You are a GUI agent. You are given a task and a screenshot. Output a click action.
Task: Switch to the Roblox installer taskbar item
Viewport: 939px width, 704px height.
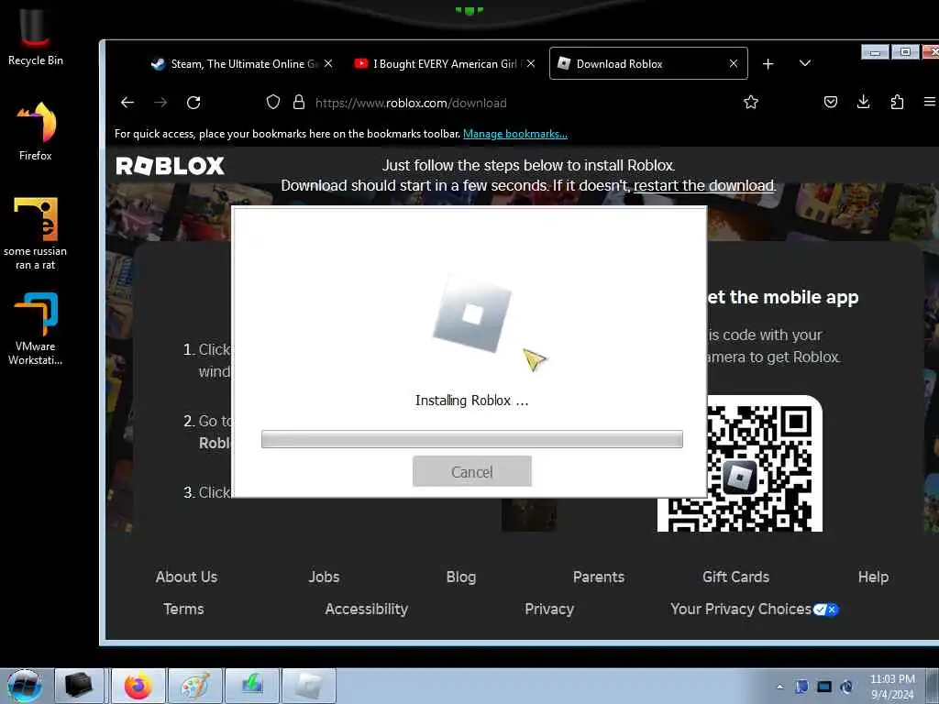(x=308, y=686)
